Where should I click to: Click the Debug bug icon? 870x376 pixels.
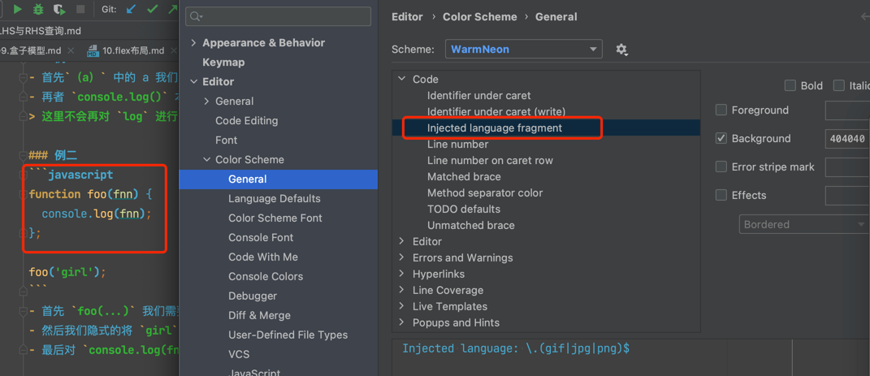point(37,9)
